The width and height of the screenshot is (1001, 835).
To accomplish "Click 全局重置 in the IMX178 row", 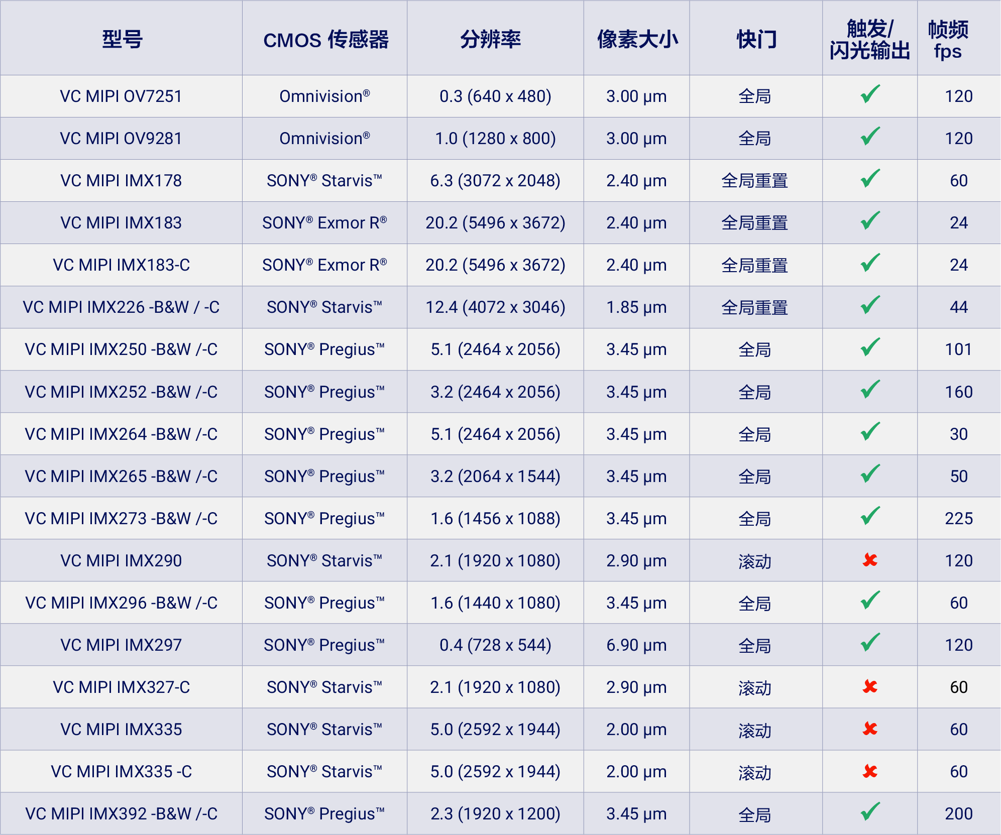I will pyautogui.click(x=755, y=181).
